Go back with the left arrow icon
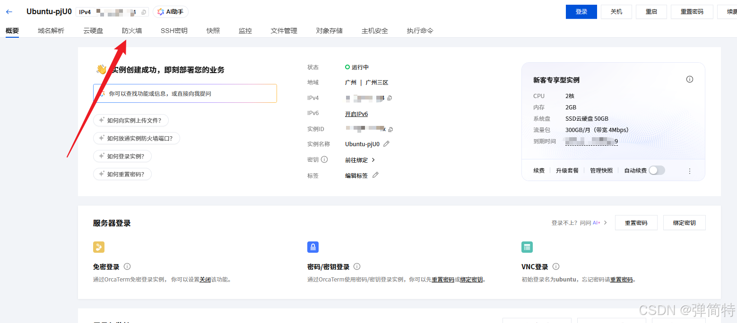The width and height of the screenshot is (737, 323). click(x=9, y=12)
